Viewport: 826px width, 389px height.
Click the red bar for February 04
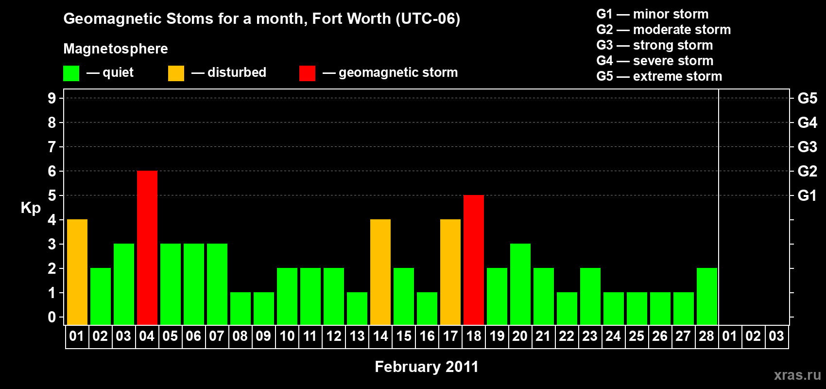coord(147,248)
